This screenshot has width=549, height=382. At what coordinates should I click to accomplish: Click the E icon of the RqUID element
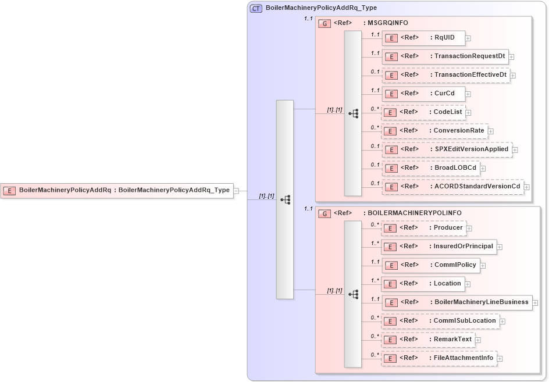(x=391, y=38)
